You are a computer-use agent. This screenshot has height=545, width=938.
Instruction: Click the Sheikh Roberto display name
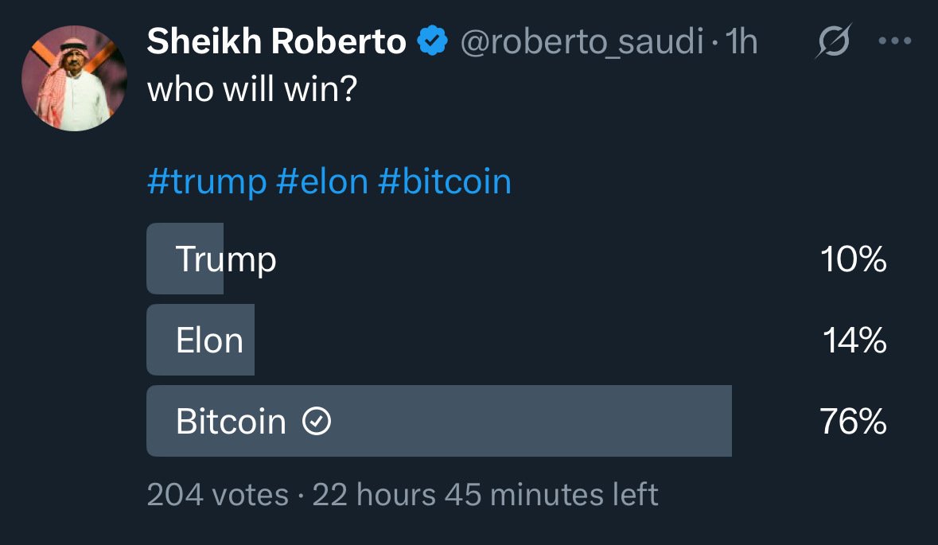pyautogui.click(x=276, y=41)
